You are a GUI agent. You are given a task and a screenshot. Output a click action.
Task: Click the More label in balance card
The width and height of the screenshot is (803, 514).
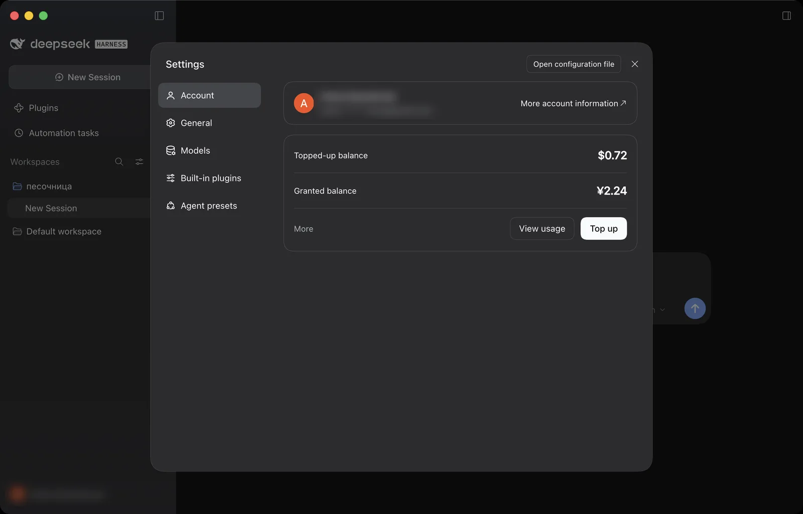tap(304, 229)
